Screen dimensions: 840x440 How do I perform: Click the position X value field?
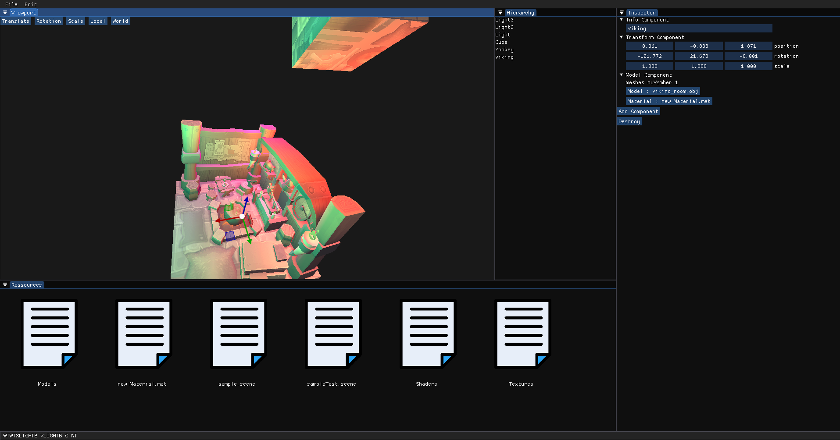tap(649, 46)
